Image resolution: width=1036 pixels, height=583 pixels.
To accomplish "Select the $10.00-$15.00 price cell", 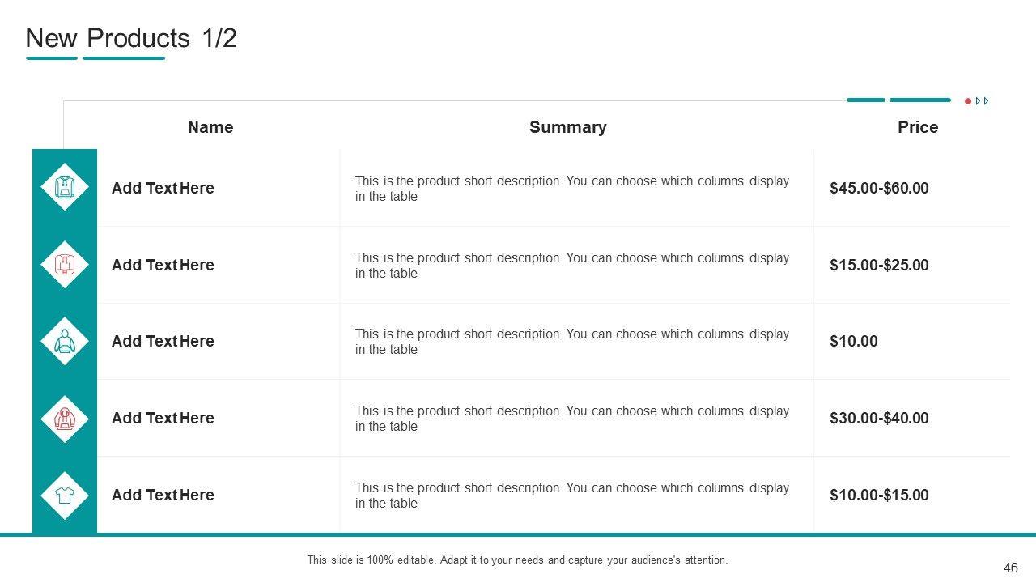I will tap(879, 495).
